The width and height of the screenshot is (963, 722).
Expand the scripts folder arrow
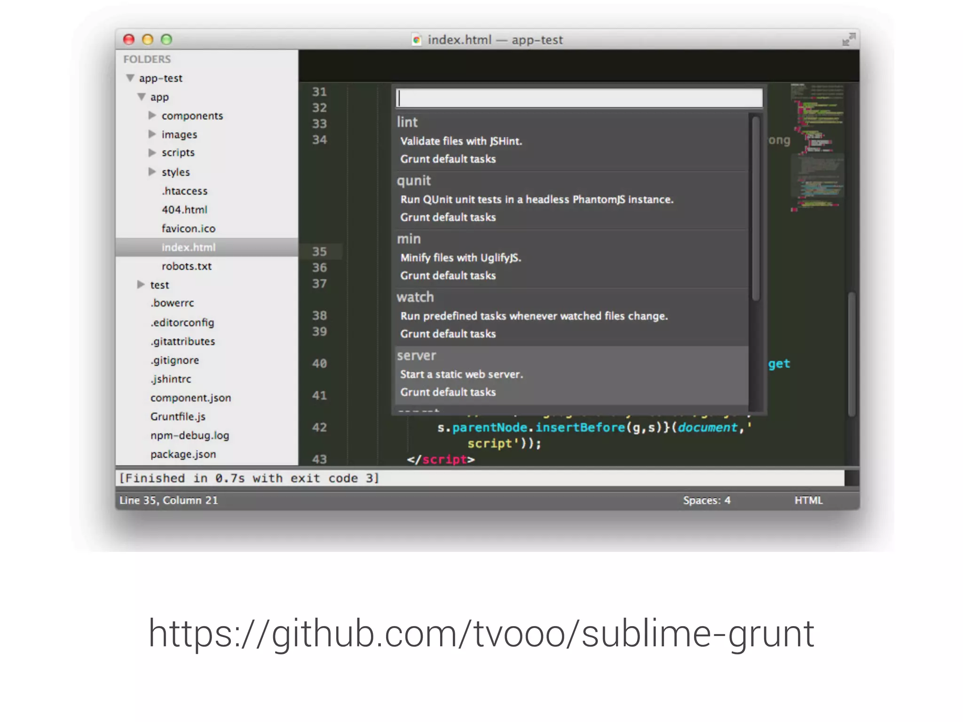click(152, 153)
